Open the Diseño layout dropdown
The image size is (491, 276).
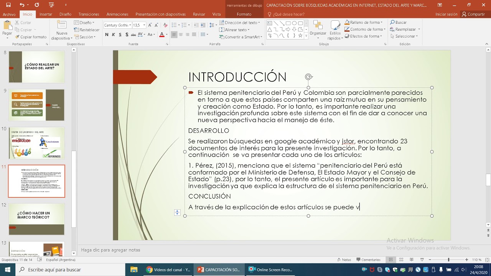click(84, 23)
